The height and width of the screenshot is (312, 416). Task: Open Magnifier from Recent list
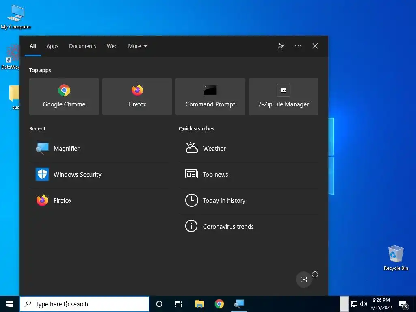coord(99,148)
